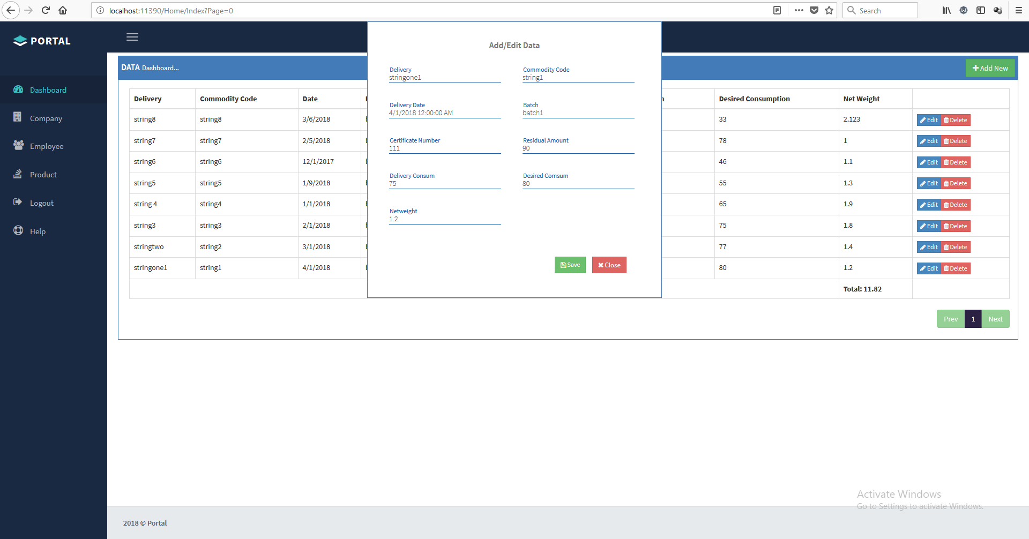Close the Add/Edit Data dialog
The width and height of the screenshot is (1029, 539).
(x=609, y=265)
